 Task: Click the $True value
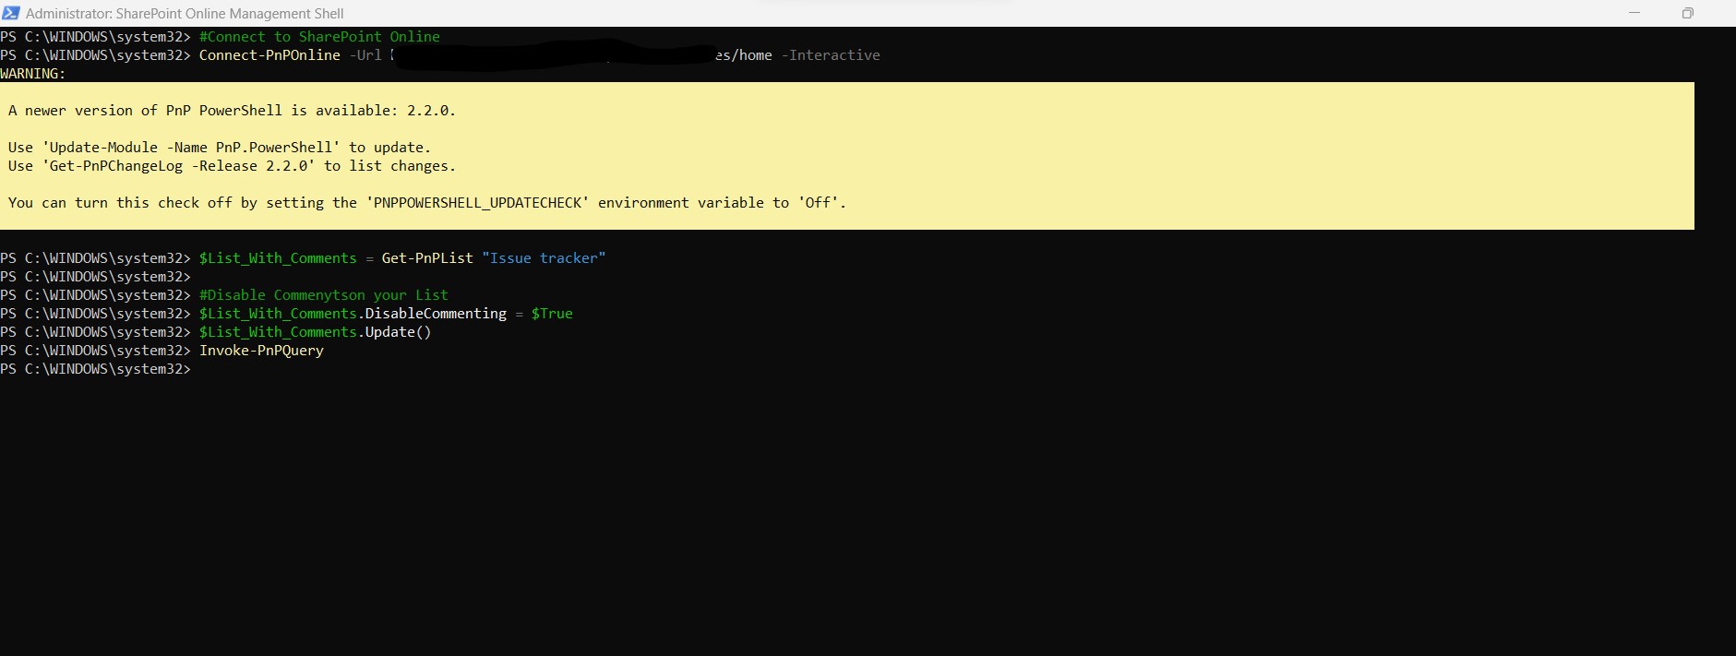coord(552,314)
